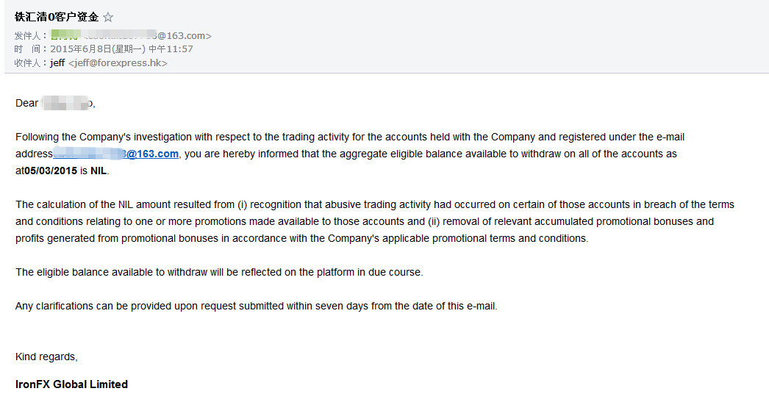Click the blurred sender name in header

[66, 35]
